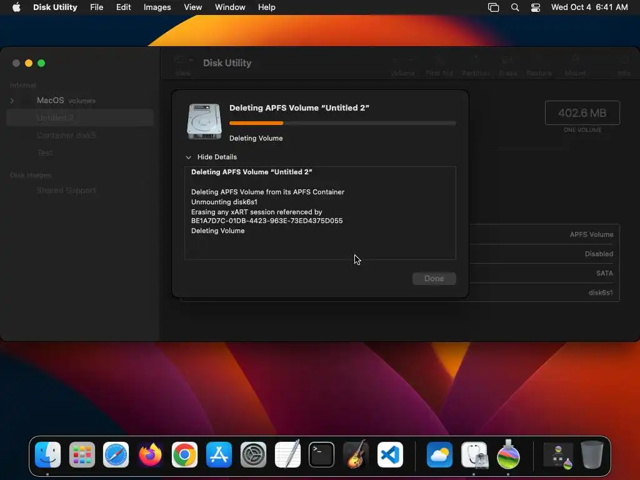Click the Volume add/remove toolbar control
Viewport: 640px width, 480px height.
coord(403,66)
